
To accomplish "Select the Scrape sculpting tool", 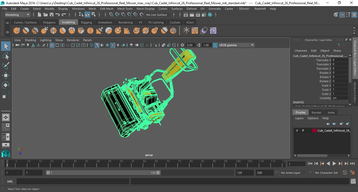I will click(x=118, y=31).
